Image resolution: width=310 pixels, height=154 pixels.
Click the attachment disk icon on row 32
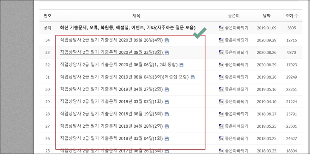tap(181, 65)
